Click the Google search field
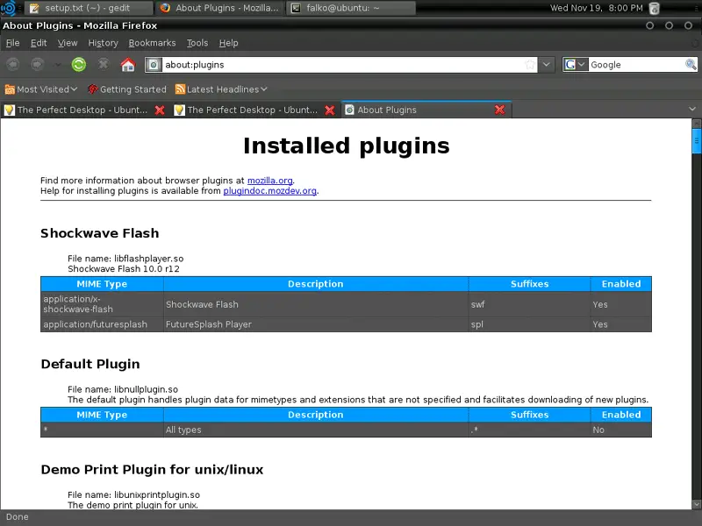 (x=636, y=65)
